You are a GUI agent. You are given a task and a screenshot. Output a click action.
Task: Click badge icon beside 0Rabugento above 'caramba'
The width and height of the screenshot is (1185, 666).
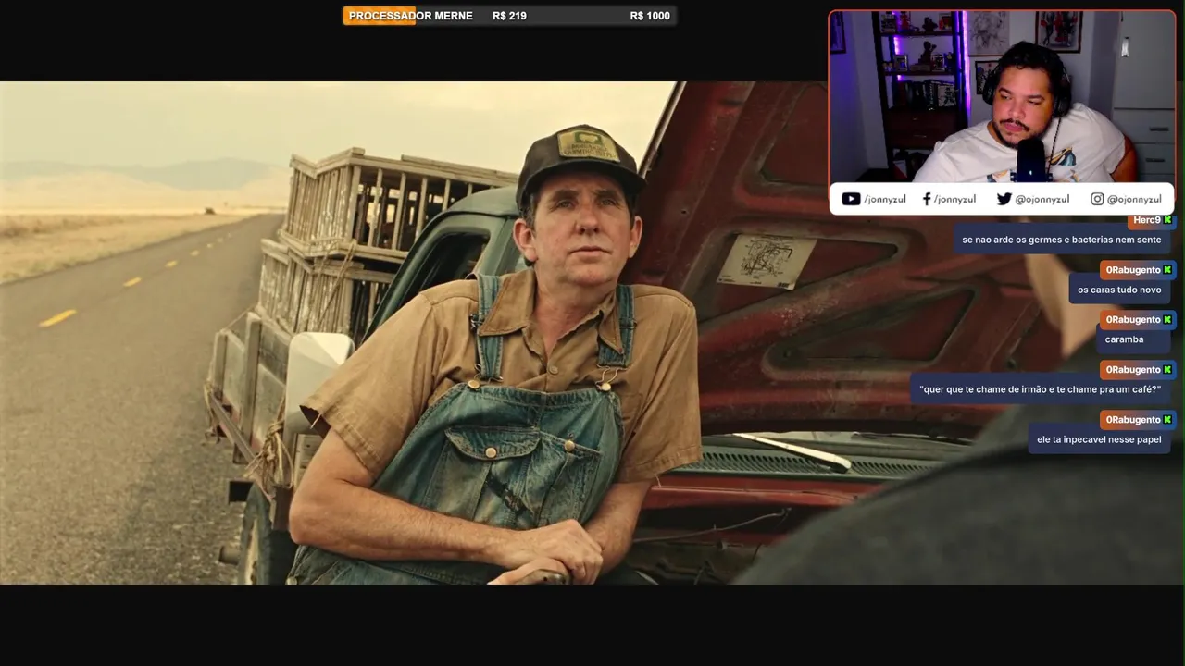pyautogui.click(x=1167, y=320)
